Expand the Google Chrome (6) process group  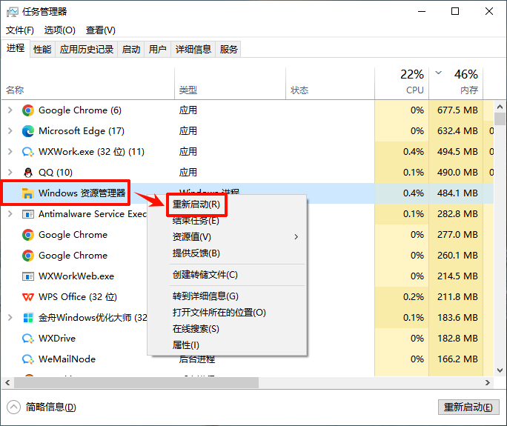(x=10, y=110)
